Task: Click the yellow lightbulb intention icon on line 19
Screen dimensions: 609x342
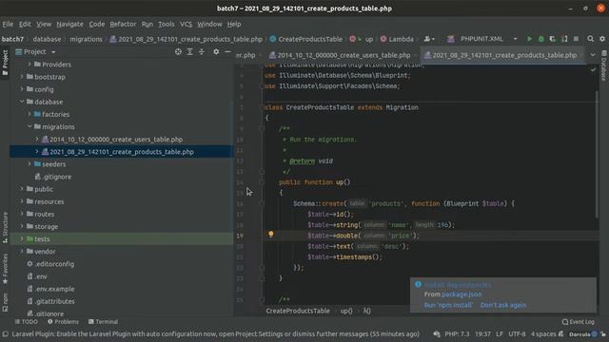Action: (x=271, y=235)
